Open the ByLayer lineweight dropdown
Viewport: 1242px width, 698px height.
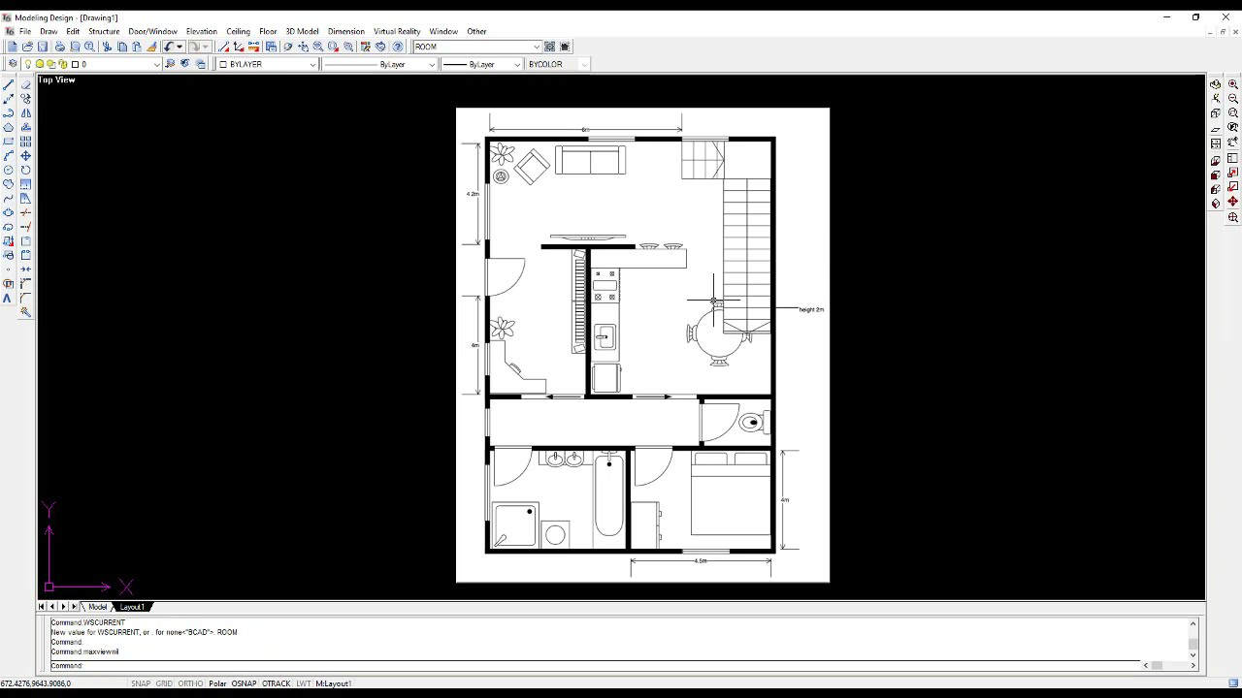[x=517, y=64]
